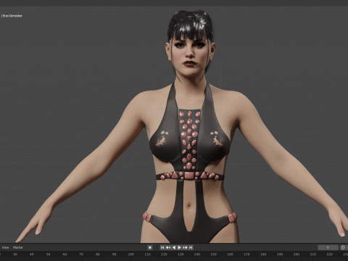Toggle the auto keying record button
The width and height of the screenshot is (348, 261).
pyautogui.click(x=150, y=247)
